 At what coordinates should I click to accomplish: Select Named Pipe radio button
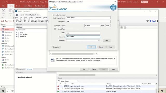point(55,29)
